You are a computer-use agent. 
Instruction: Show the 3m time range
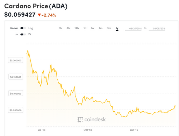pos(109,28)
